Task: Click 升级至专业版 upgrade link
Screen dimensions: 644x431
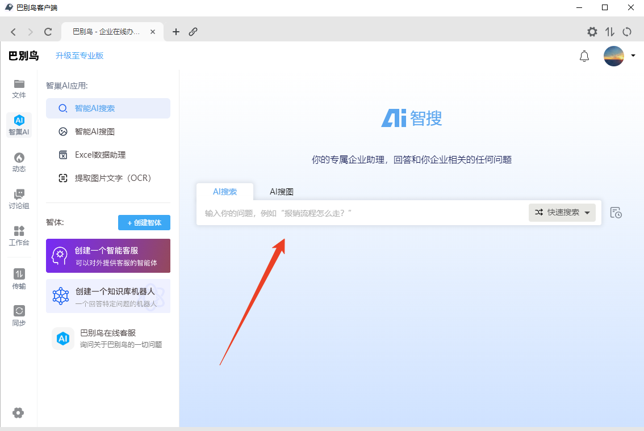Action: [80, 56]
